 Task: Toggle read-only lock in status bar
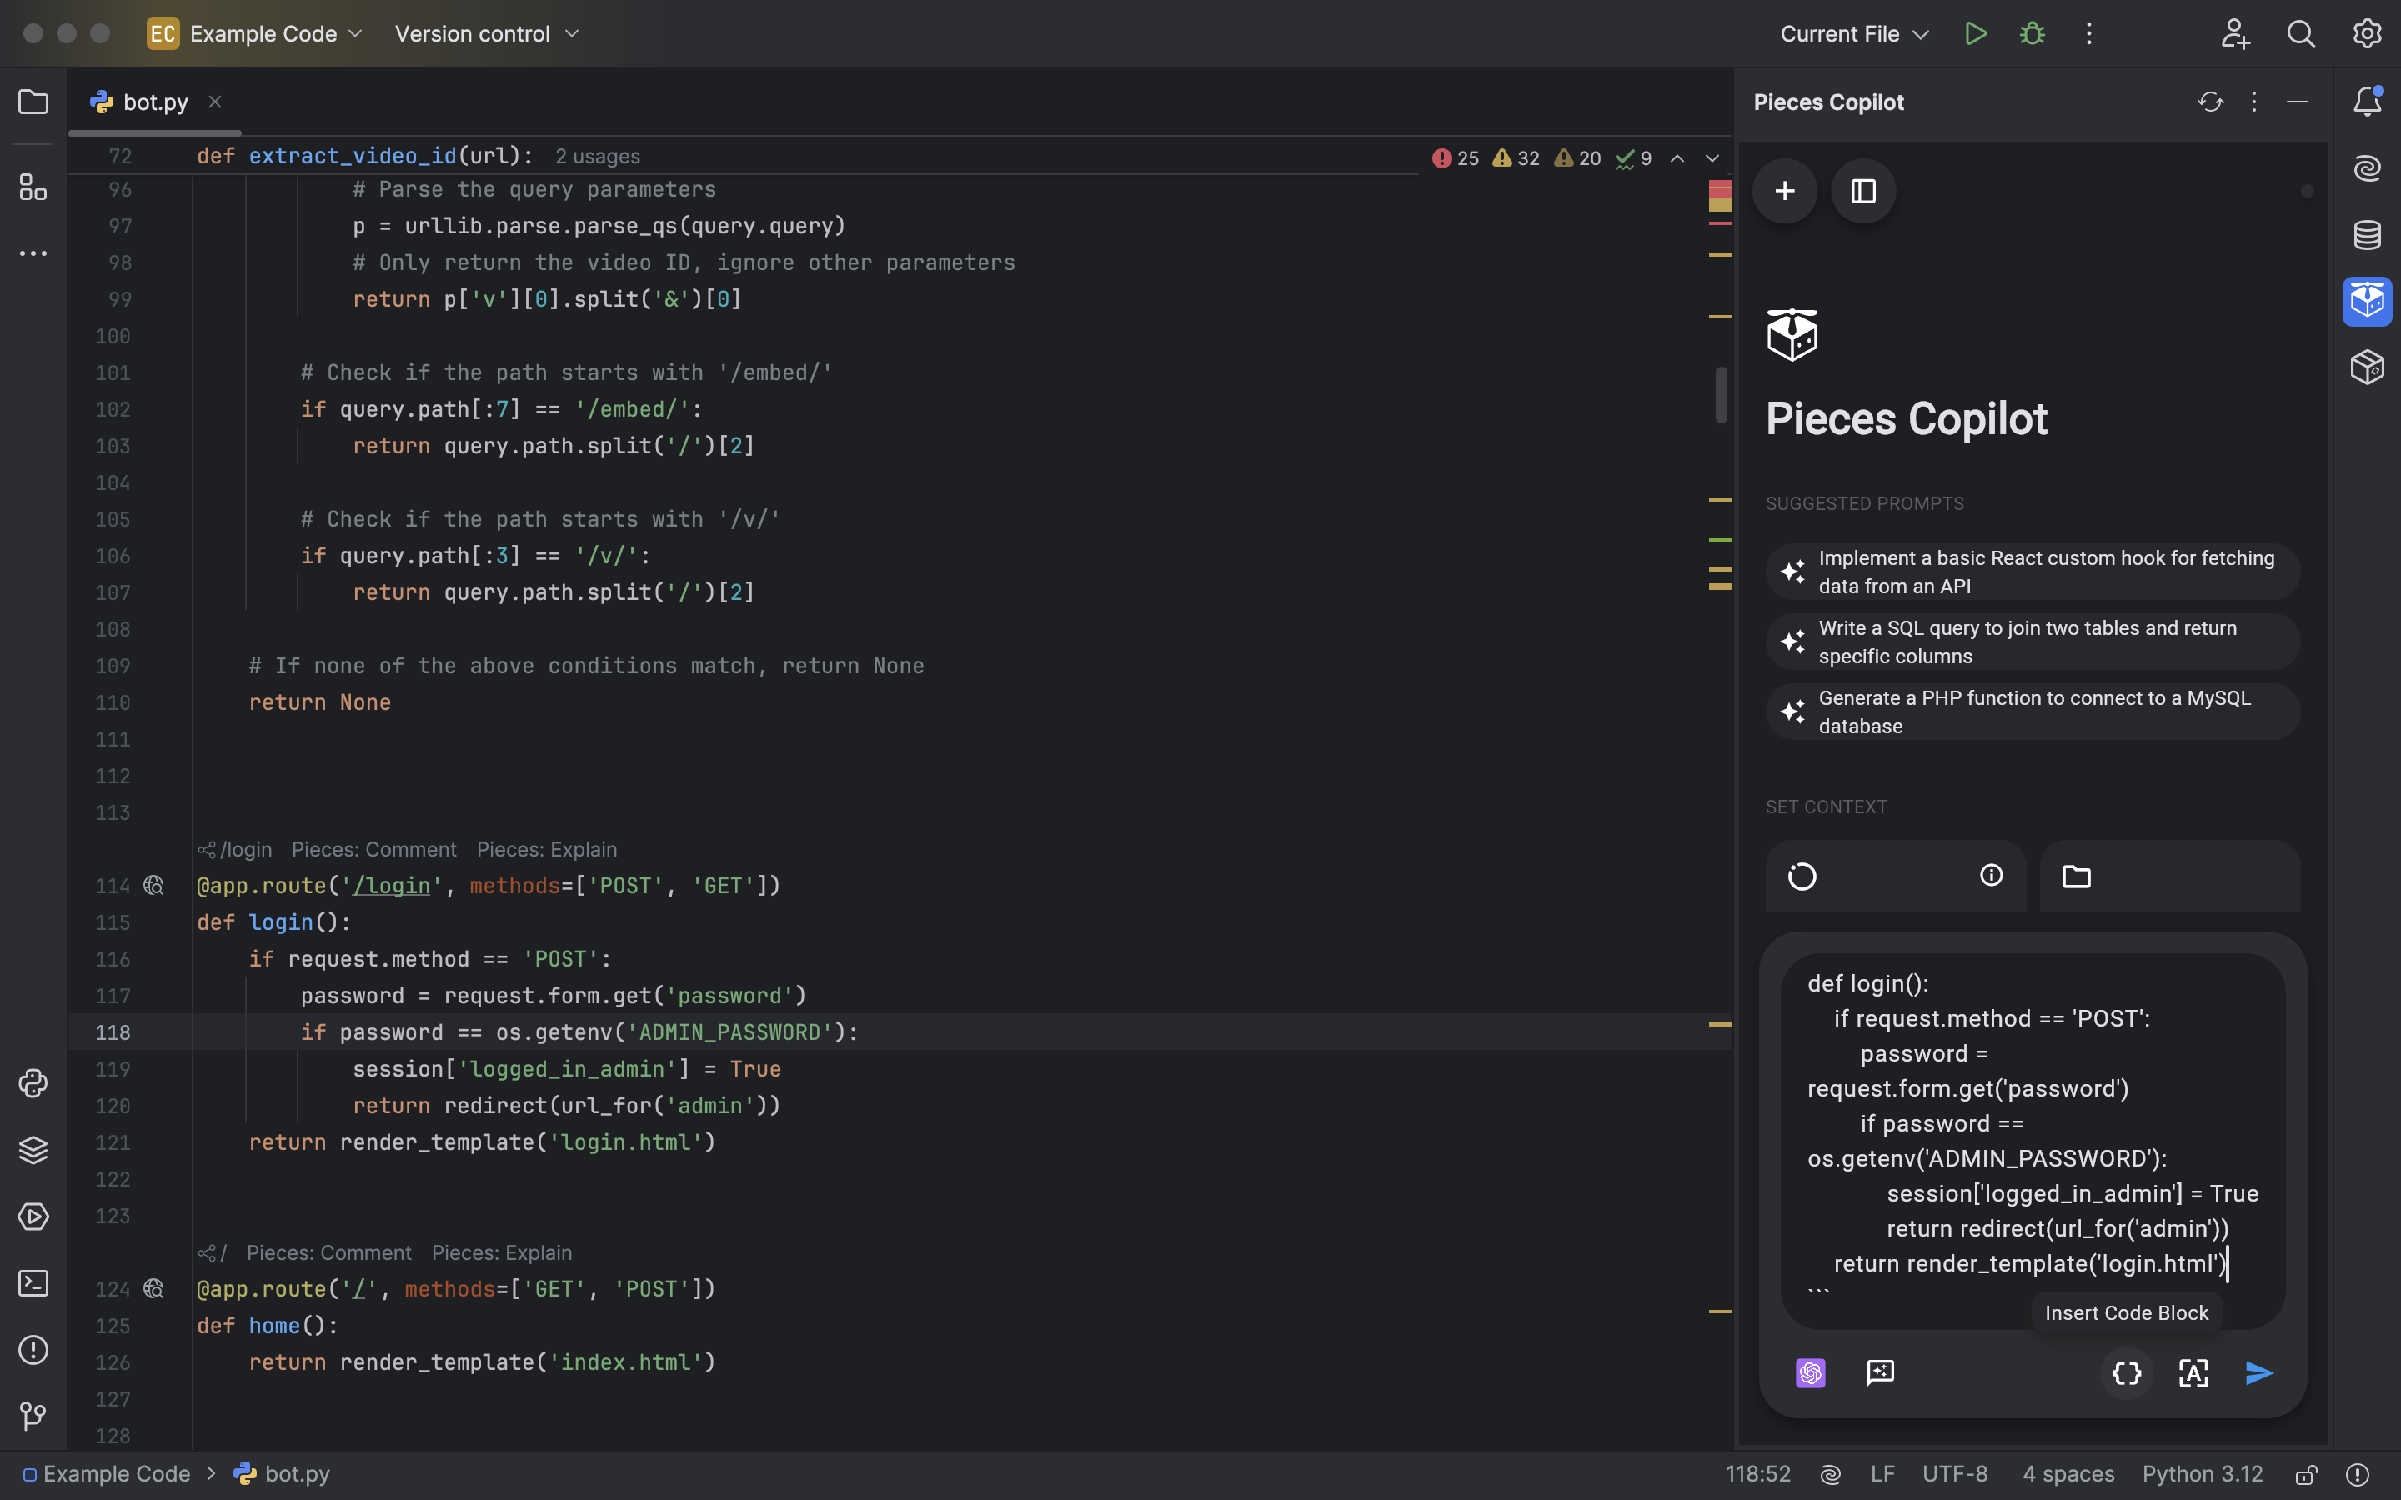(x=2307, y=1474)
